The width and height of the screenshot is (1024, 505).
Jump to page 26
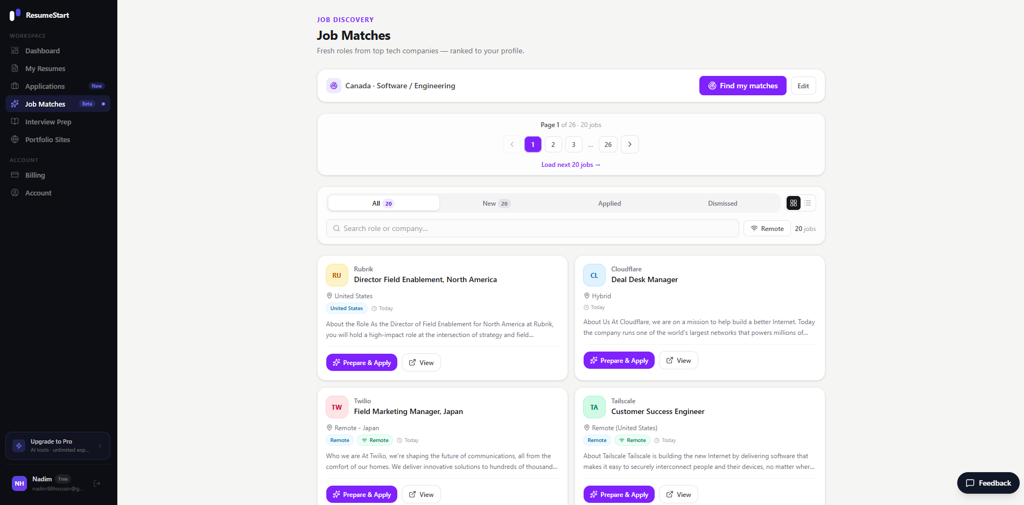[x=608, y=144]
